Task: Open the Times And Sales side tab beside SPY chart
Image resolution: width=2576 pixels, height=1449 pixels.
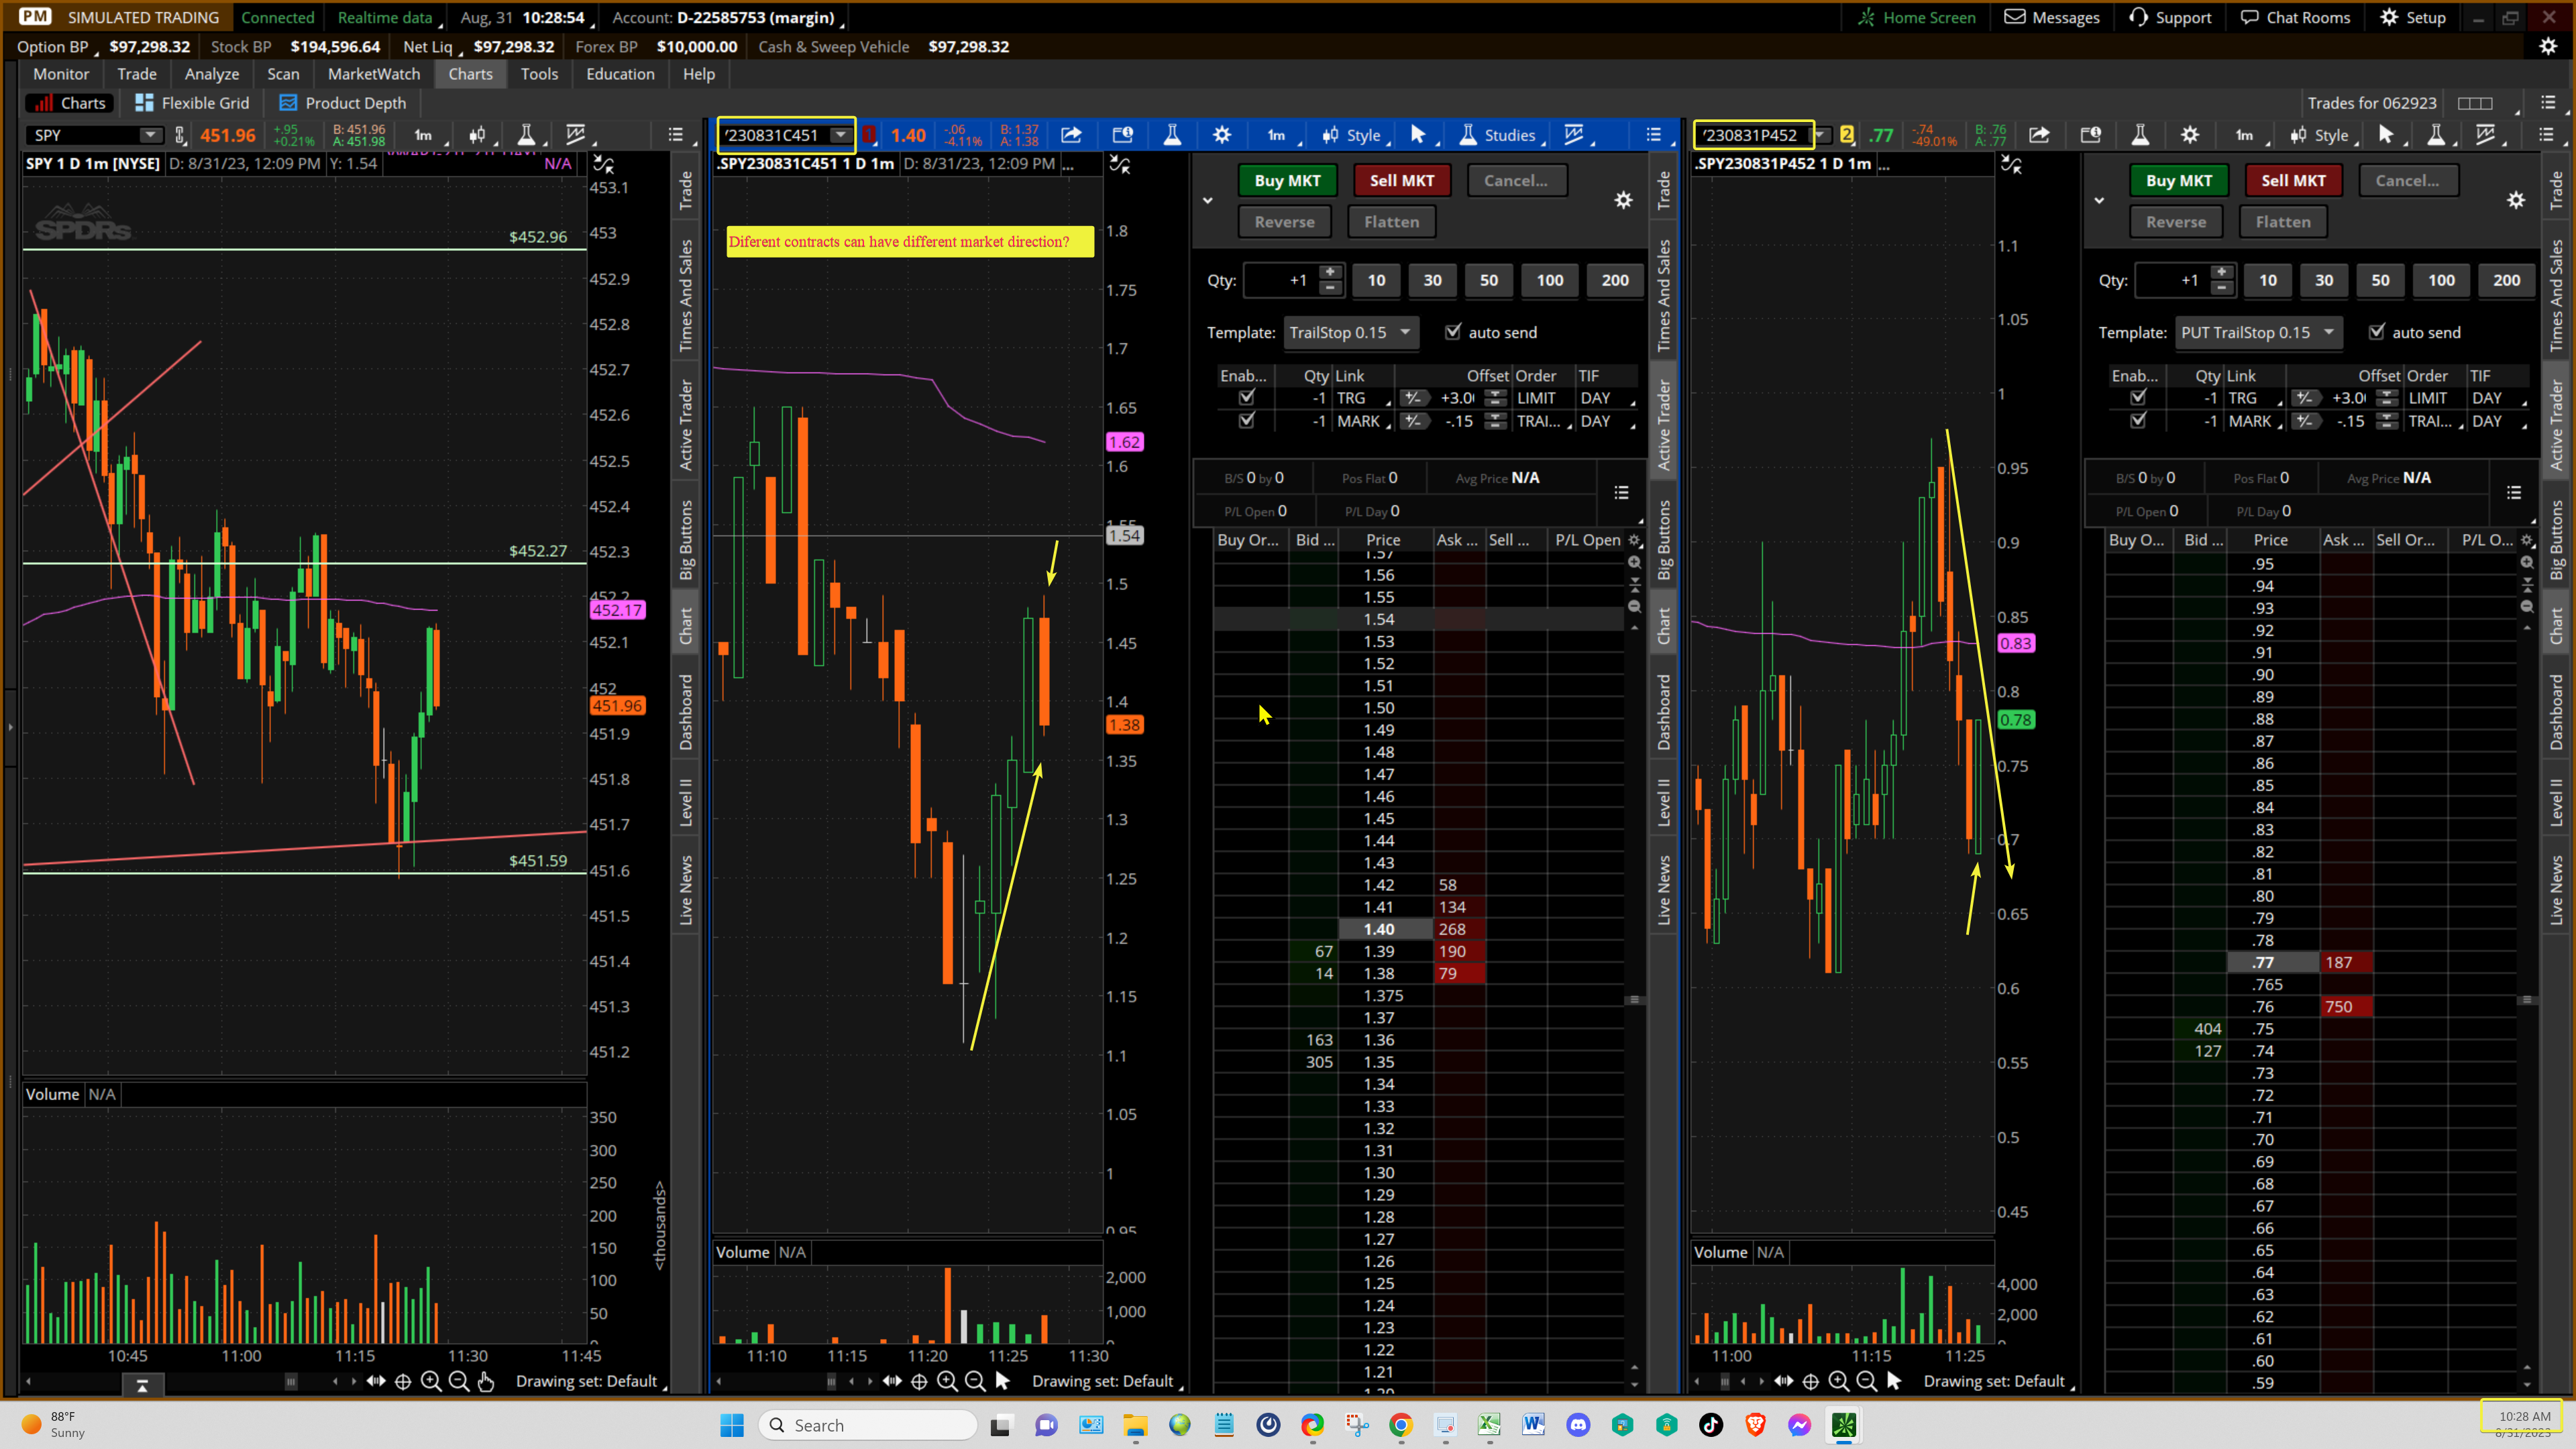Action: pos(686,295)
